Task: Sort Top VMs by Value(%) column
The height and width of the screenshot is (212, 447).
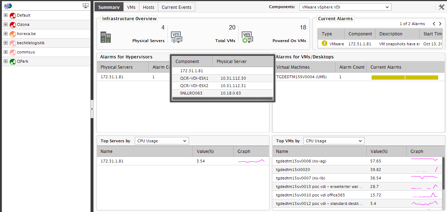Action: click(386, 151)
